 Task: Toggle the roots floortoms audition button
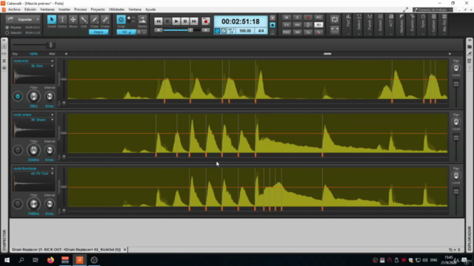tap(18, 204)
